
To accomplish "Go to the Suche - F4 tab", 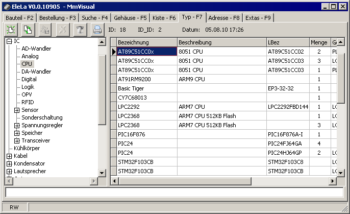I will pyautogui.click(x=95, y=18).
